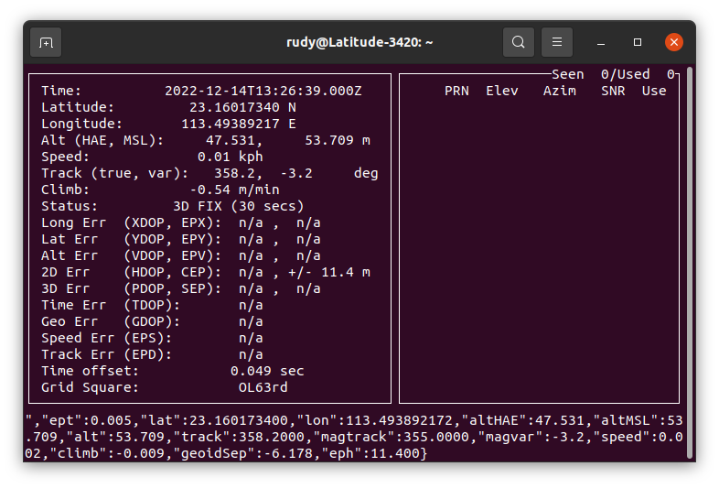Maximize the terminal window
The width and height of the screenshot is (719, 488).
pos(638,42)
